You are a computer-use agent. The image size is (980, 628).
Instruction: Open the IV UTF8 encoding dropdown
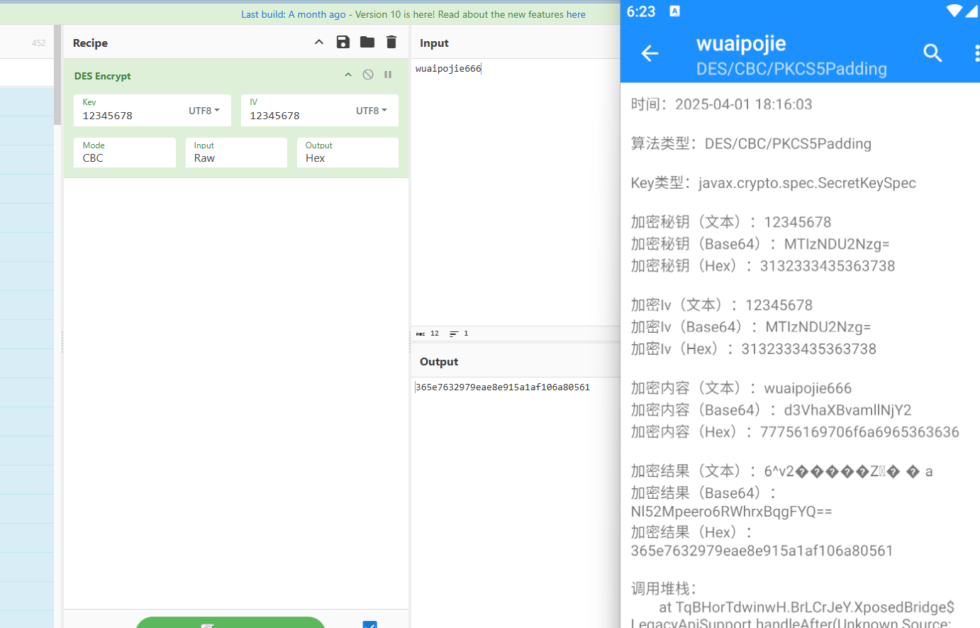click(x=372, y=111)
